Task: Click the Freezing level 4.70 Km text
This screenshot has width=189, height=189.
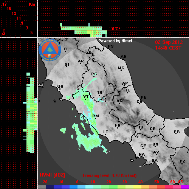Action: pyautogui.click(x=110, y=175)
